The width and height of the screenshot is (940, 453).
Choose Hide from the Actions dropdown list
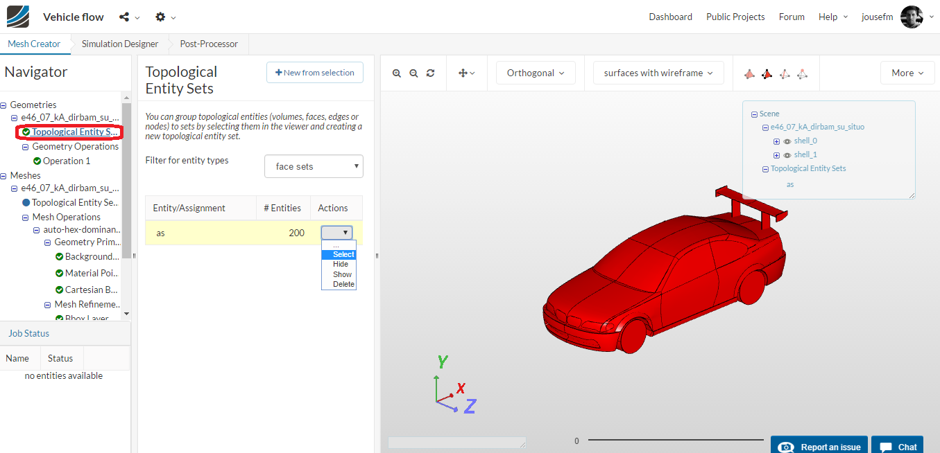[x=340, y=265]
